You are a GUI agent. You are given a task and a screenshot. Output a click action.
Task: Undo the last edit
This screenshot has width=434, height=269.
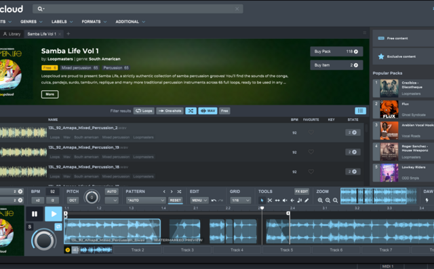[214, 200]
